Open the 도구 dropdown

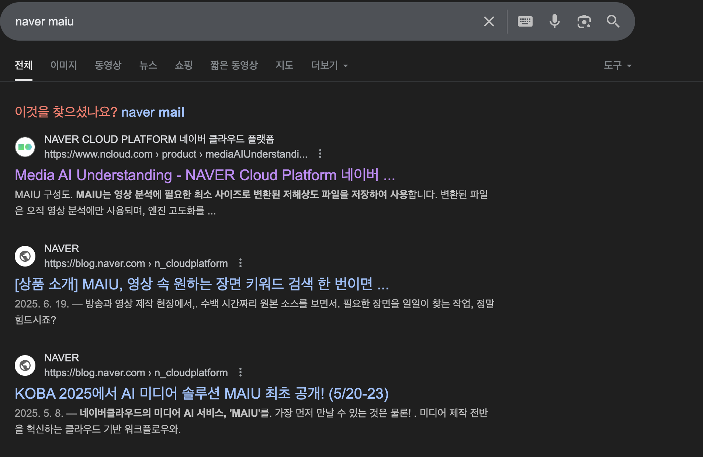click(x=617, y=65)
